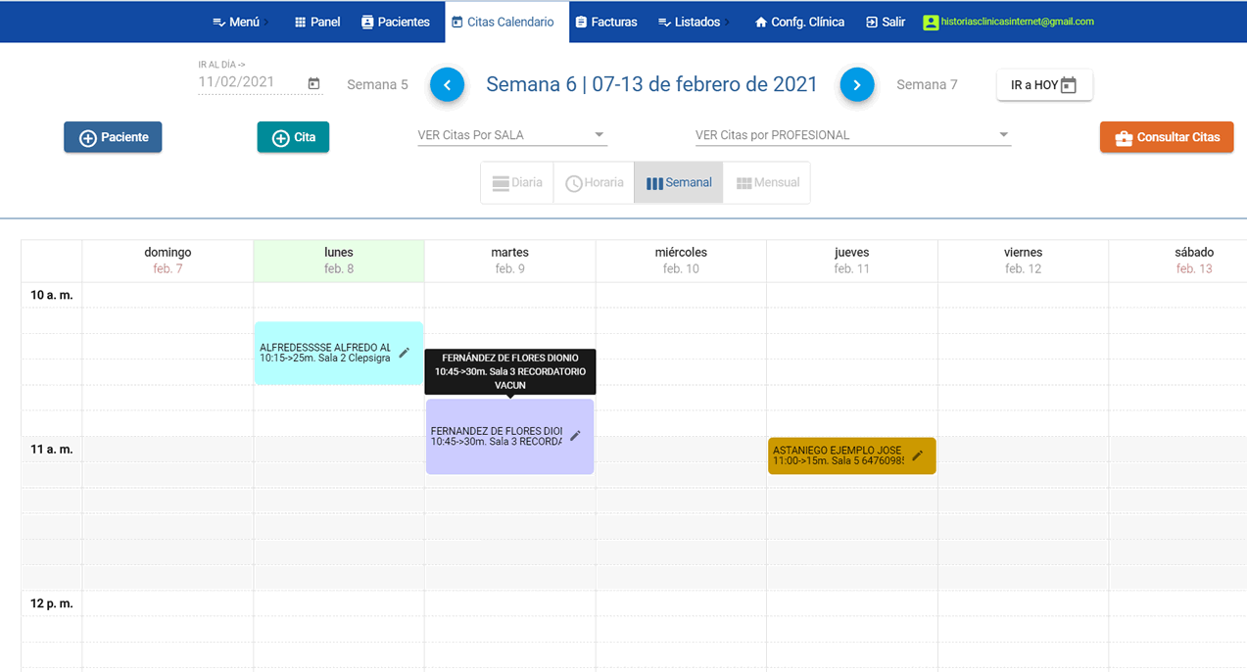The height and width of the screenshot is (672, 1247).
Task: Go to Facturas section
Action: pos(605,22)
